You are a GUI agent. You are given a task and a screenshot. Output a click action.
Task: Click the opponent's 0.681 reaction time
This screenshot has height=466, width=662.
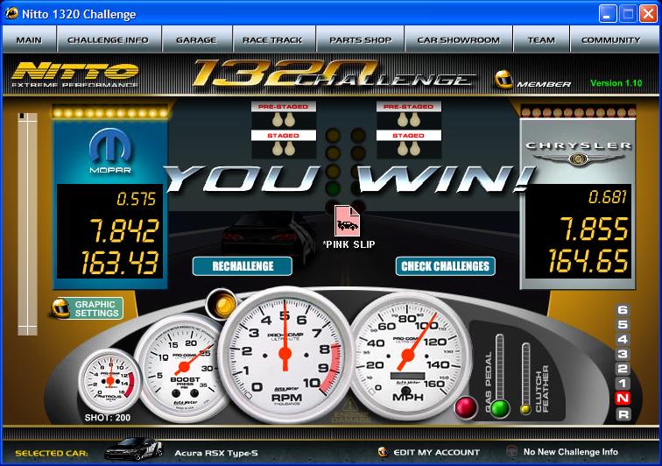click(x=608, y=197)
